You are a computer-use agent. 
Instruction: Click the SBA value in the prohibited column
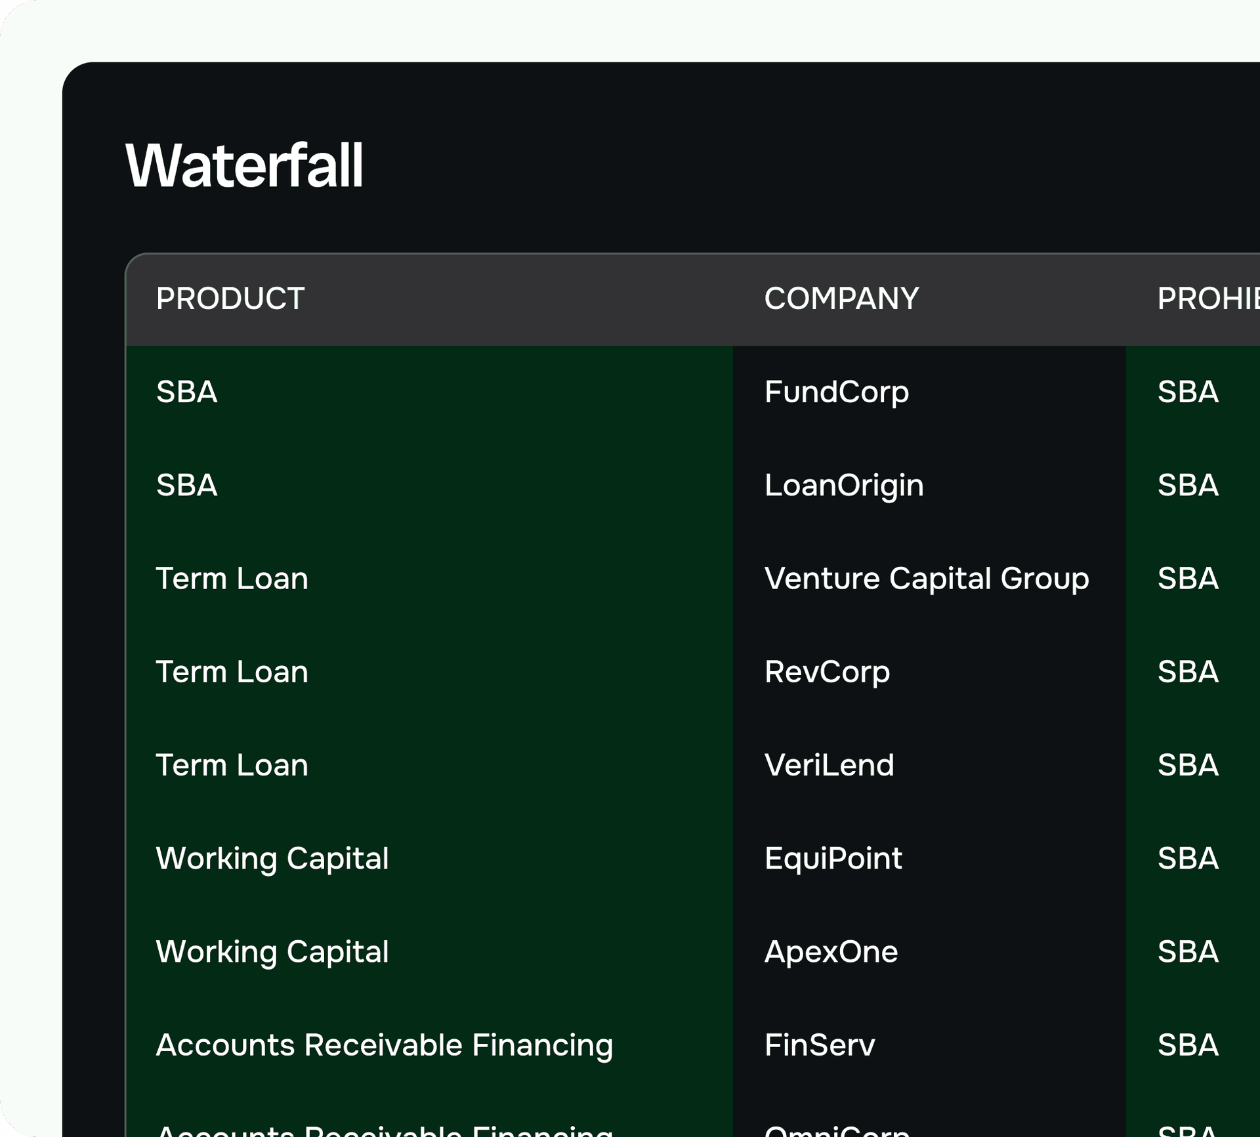click(1186, 392)
